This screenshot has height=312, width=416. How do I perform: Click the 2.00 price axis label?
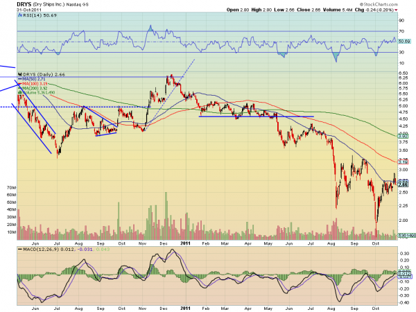[x=404, y=220]
